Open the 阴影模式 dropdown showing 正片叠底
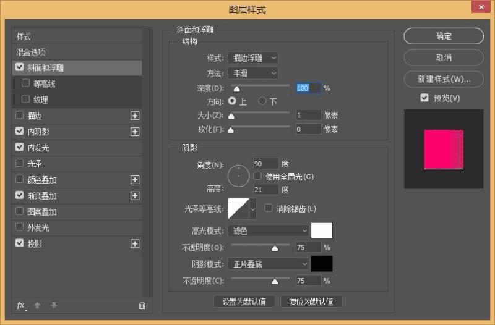This screenshot has width=495, height=325. [269, 264]
